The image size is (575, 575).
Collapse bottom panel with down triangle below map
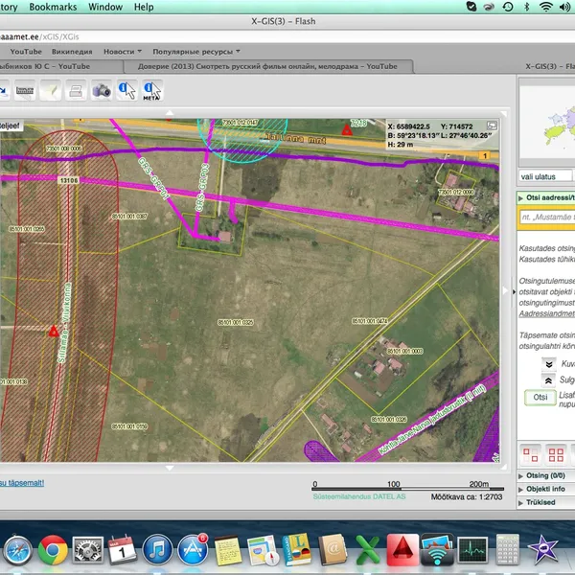coord(170,468)
